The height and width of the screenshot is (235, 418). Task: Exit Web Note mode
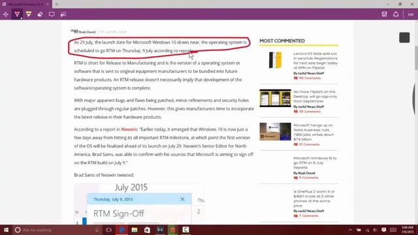coord(411,14)
